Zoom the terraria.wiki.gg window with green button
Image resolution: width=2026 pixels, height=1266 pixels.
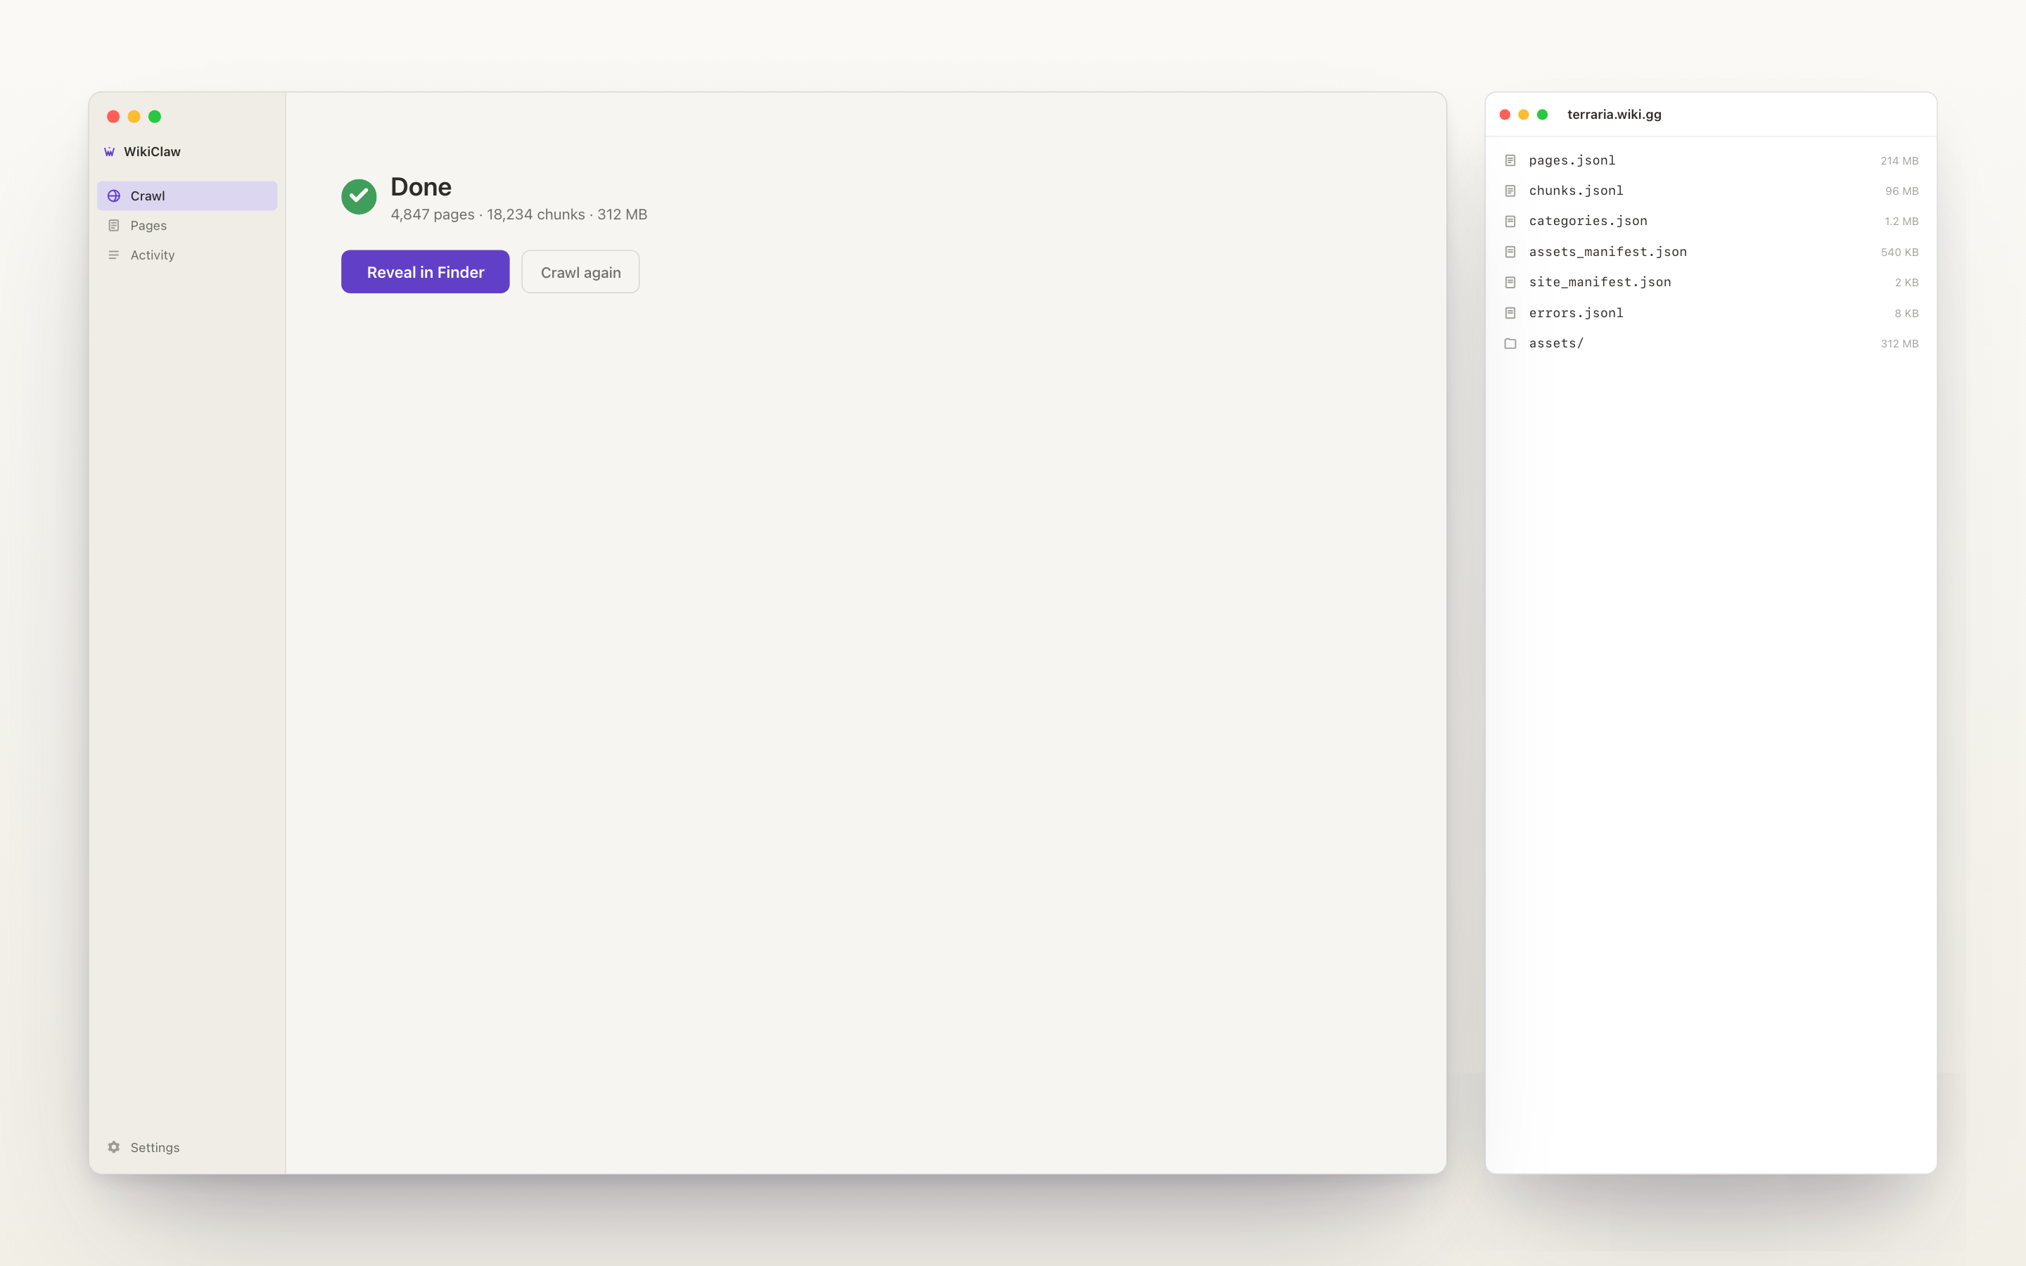[x=1542, y=115]
